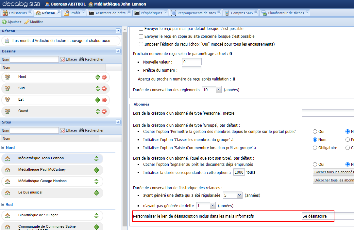Click the Modifier button
The width and height of the screenshot is (354, 230).
coord(34,22)
